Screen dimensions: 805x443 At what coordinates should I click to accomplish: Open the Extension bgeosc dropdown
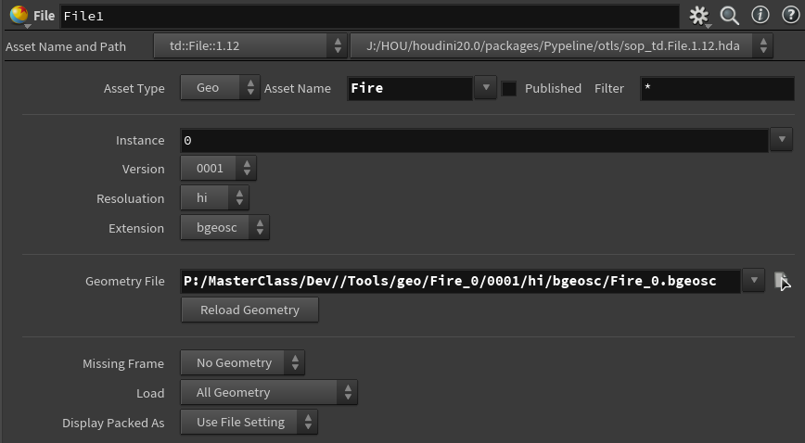click(224, 228)
